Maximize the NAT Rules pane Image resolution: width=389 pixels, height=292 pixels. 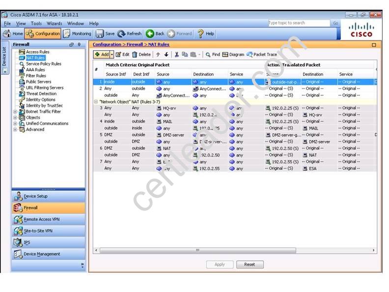coord(374,45)
